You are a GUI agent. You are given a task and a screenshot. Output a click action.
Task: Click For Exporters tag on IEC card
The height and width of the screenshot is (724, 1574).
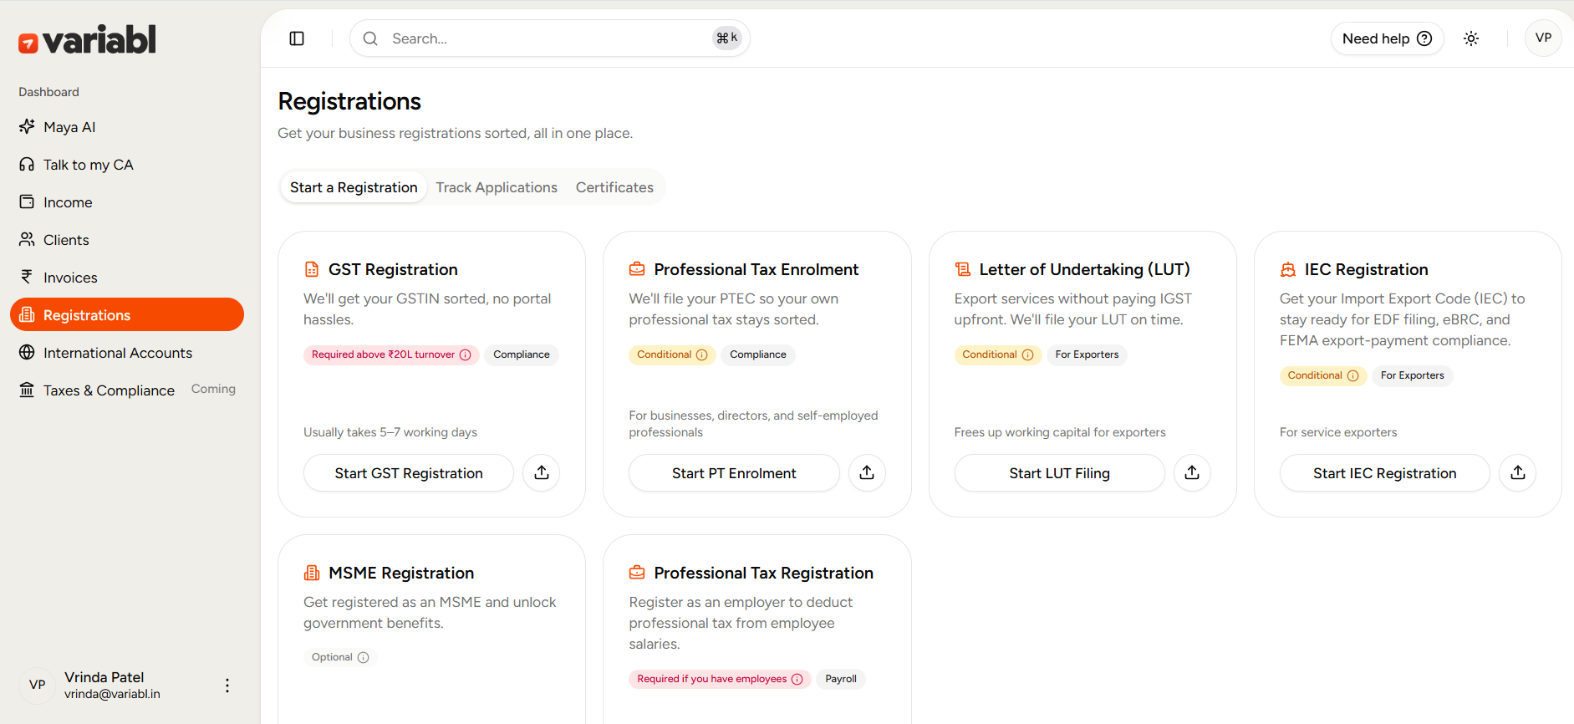(x=1412, y=375)
